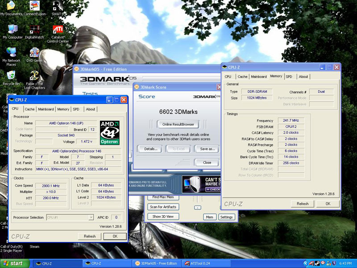Click the 6:43 PM taskbar clock
The image size is (357, 268).
(x=345, y=264)
